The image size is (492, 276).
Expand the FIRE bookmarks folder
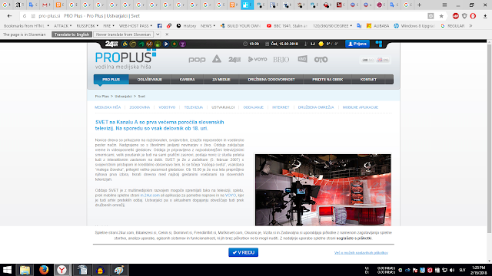point(108,26)
